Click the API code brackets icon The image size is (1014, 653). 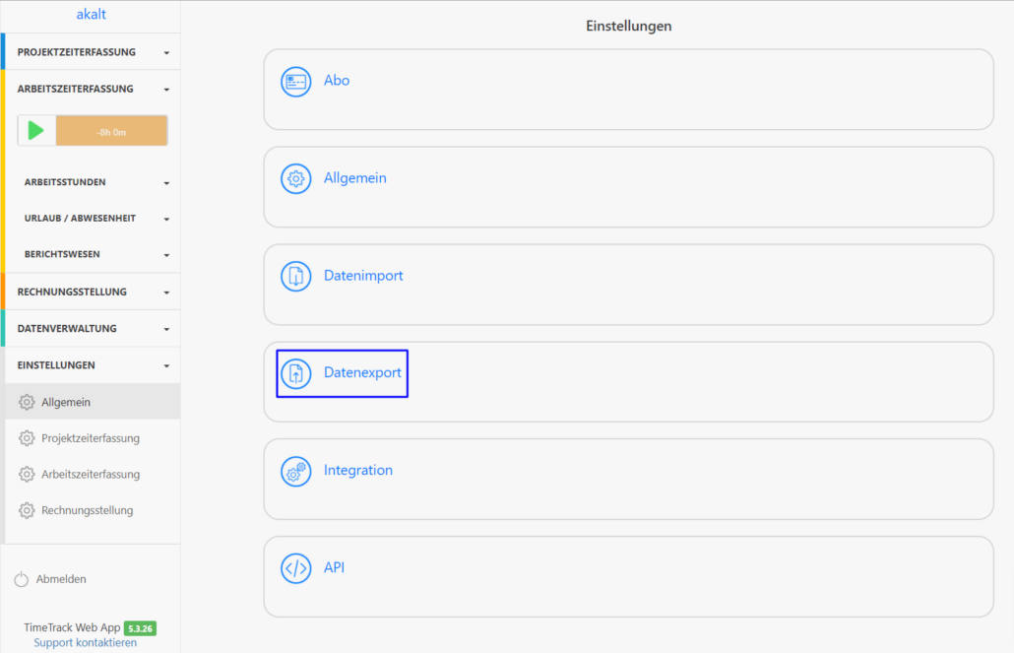296,568
